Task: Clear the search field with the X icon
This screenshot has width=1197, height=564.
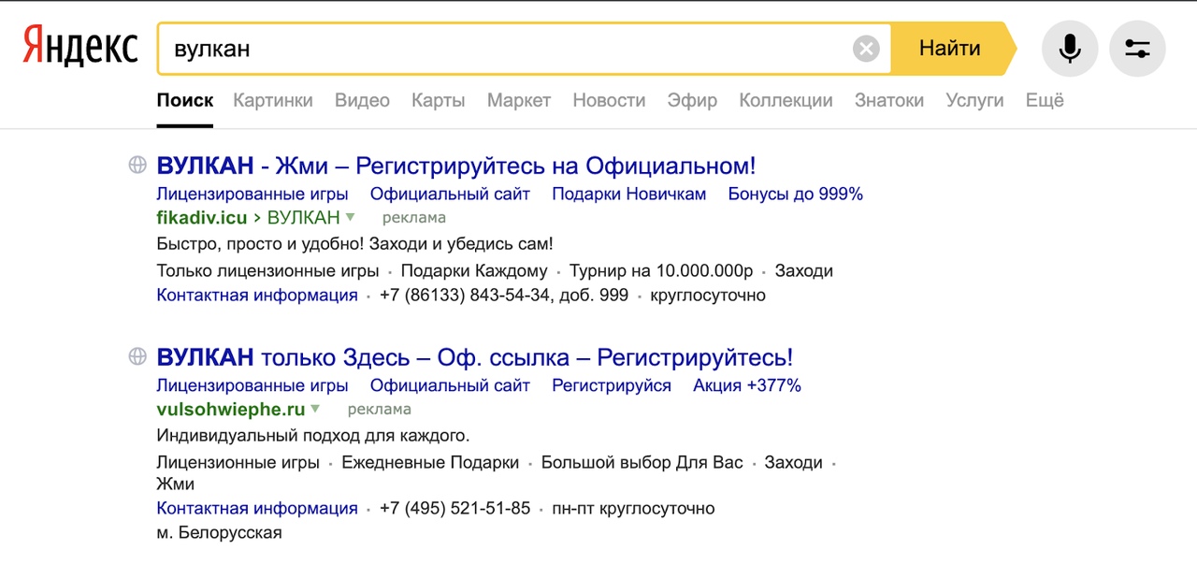Action: 867,49
